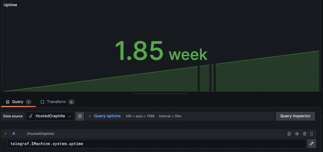323x152 pixels.
Task: Click the telegraf.$Machine.system.uptime query field
Action: (x=157, y=144)
